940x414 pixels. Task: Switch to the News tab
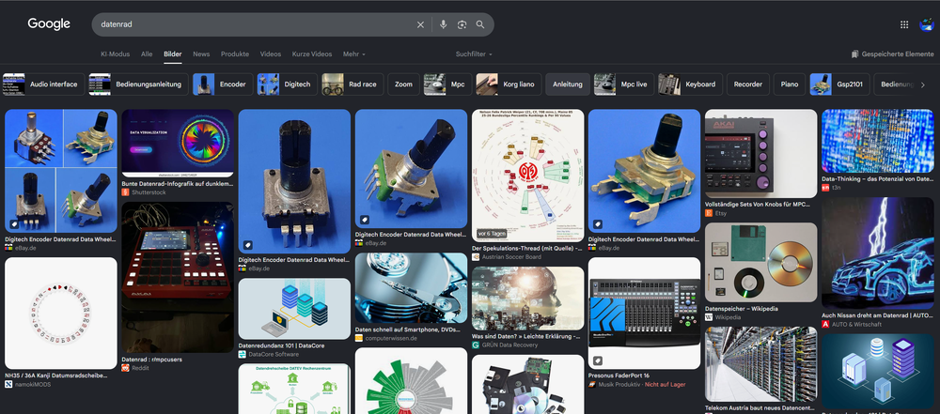(x=201, y=54)
